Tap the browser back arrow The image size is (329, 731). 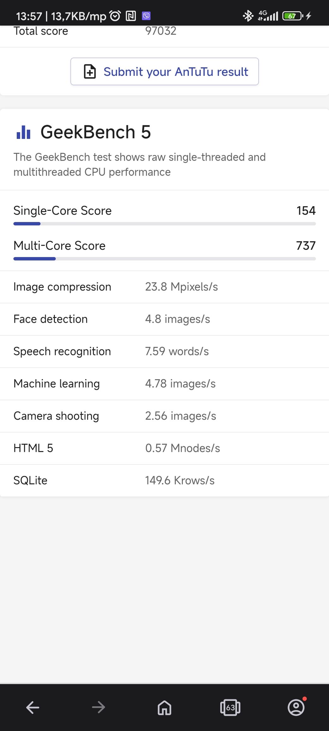tap(33, 707)
